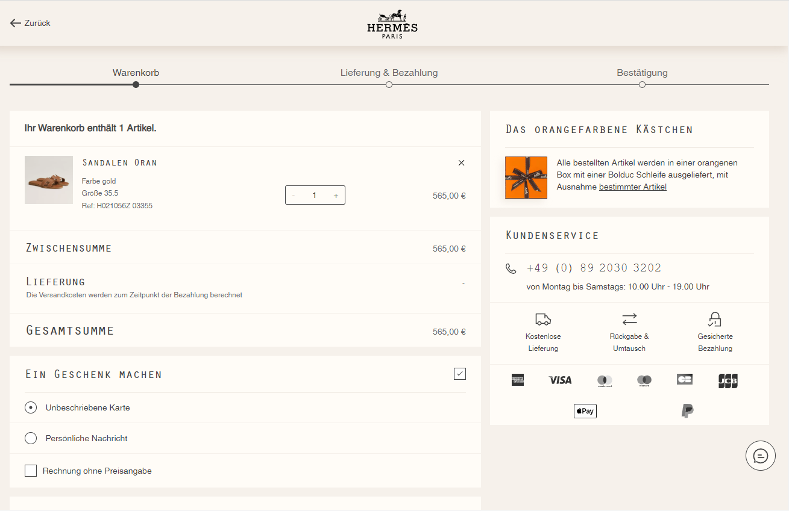Click the Kundenservice heading
789x511 pixels.
click(x=552, y=235)
